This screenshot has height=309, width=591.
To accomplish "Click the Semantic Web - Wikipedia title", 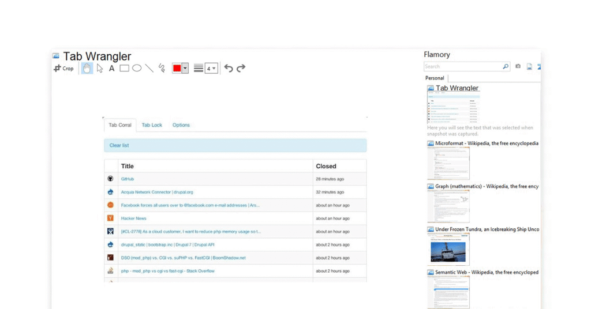I will [487, 272].
